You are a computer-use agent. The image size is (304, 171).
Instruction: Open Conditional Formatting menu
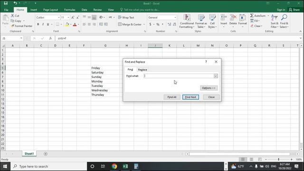click(187, 21)
